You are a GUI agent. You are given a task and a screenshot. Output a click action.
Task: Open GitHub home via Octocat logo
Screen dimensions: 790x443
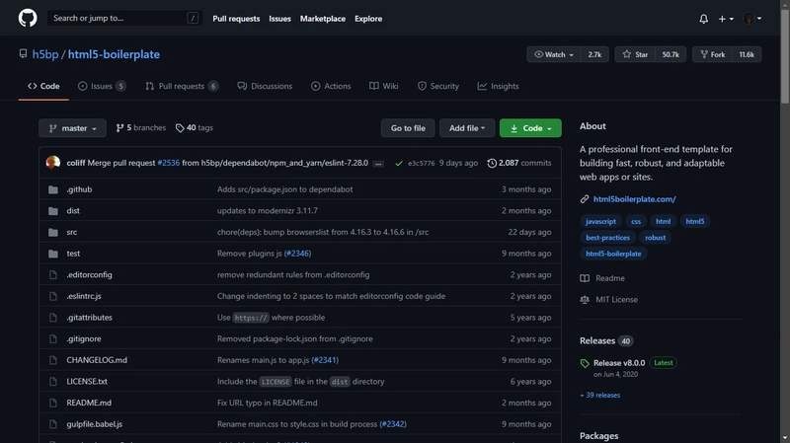[x=28, y=18]
